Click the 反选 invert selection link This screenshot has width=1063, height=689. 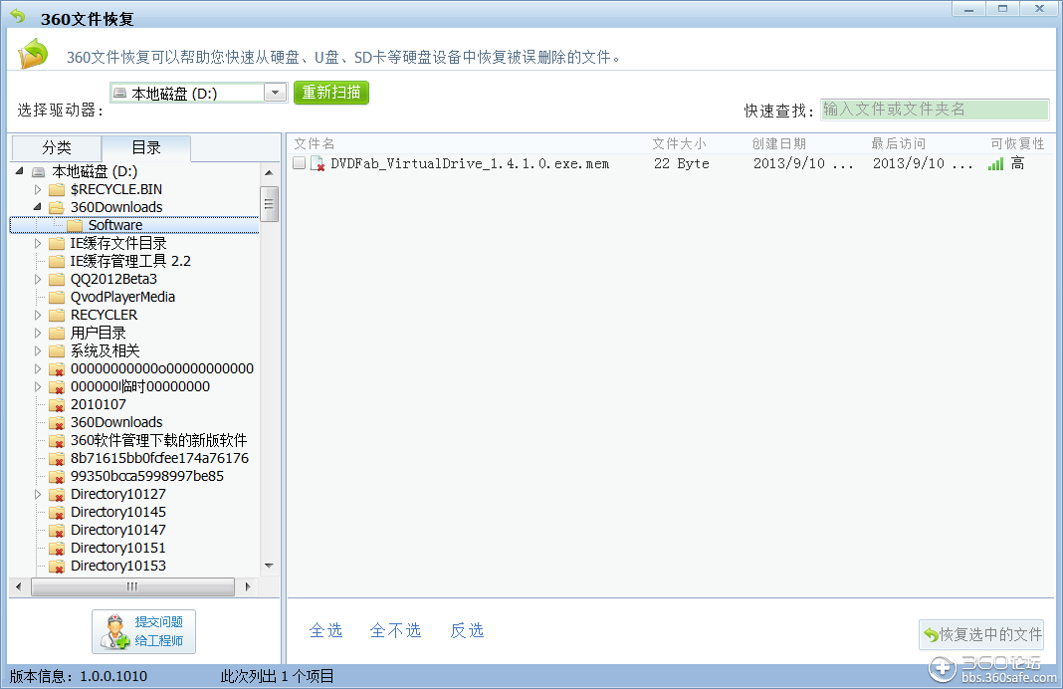(x=467, y=630)
